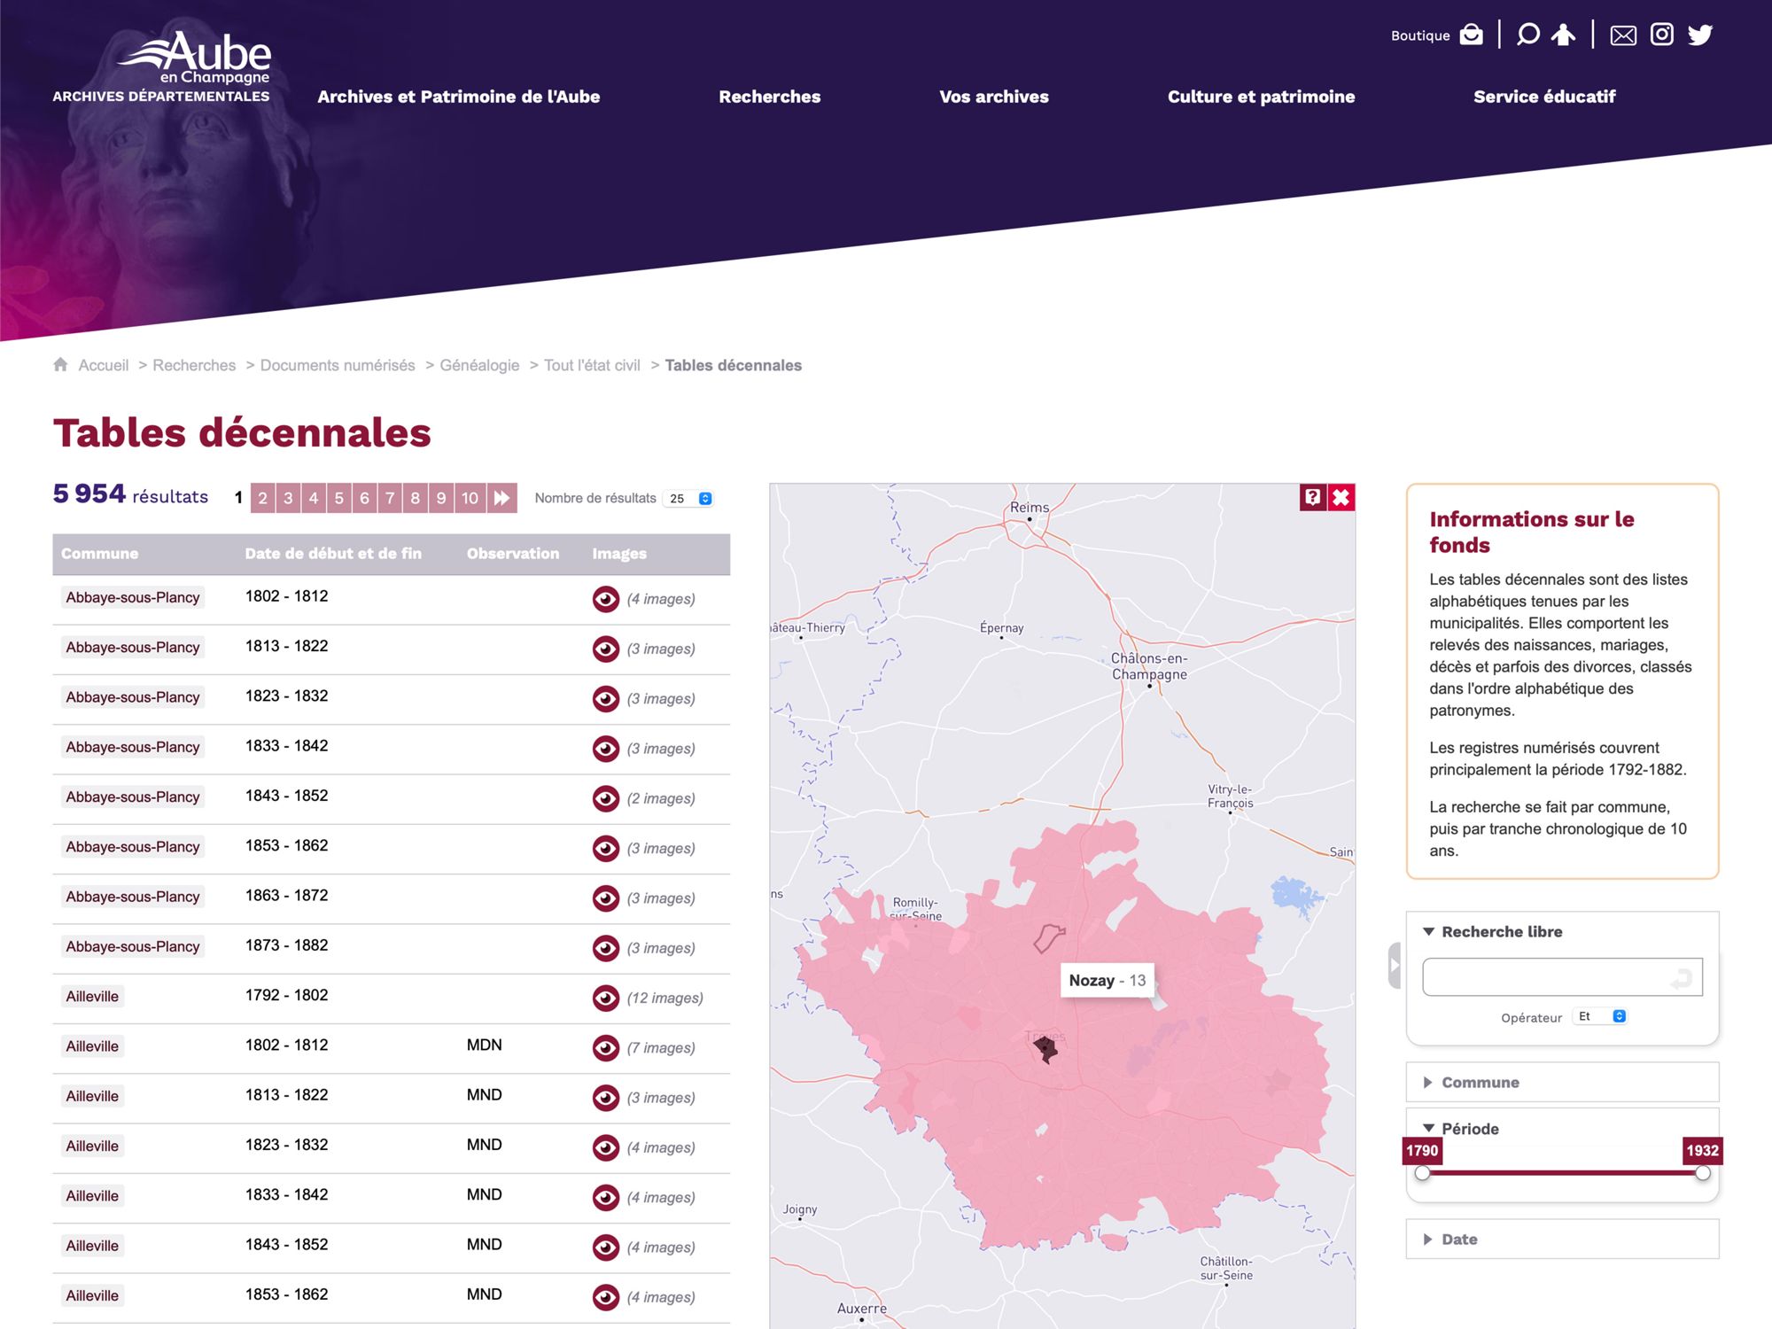Open the Recherches menu
This screenshot has height=1329, width=1772.
click(x=769, y=97)
